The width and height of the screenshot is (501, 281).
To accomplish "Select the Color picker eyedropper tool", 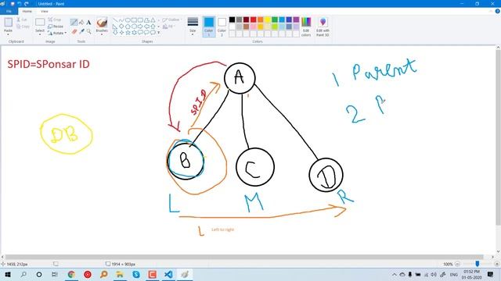I will click(x=81, y=31).
